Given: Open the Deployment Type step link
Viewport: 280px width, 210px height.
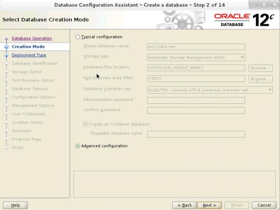Looking at the screenshot, I should [x=29, y=55].
